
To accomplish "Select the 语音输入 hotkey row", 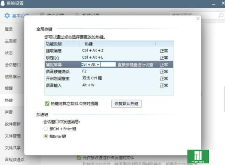I will click(x=109, y=85).
